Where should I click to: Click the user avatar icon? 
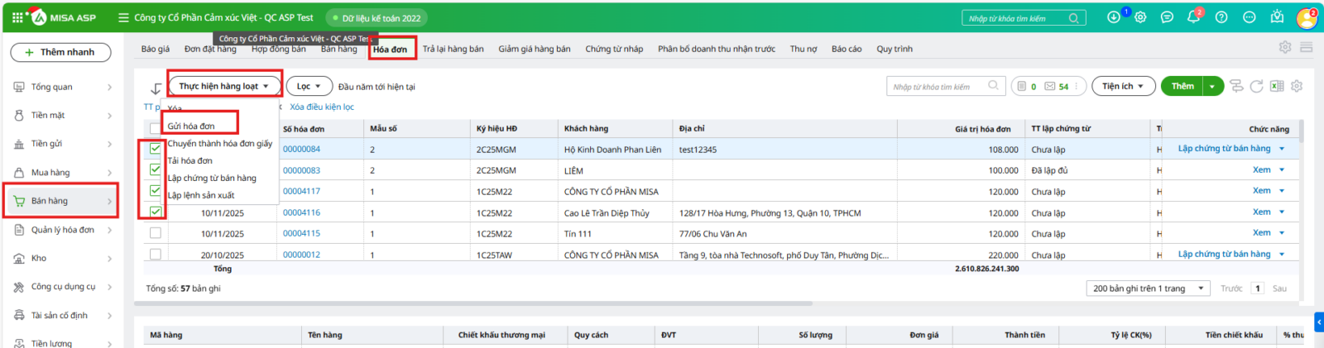click(1307, 17)
